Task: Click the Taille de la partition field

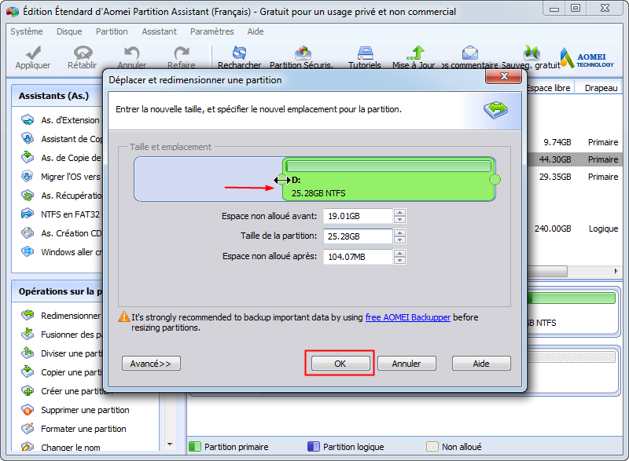Action: (358, 236)
